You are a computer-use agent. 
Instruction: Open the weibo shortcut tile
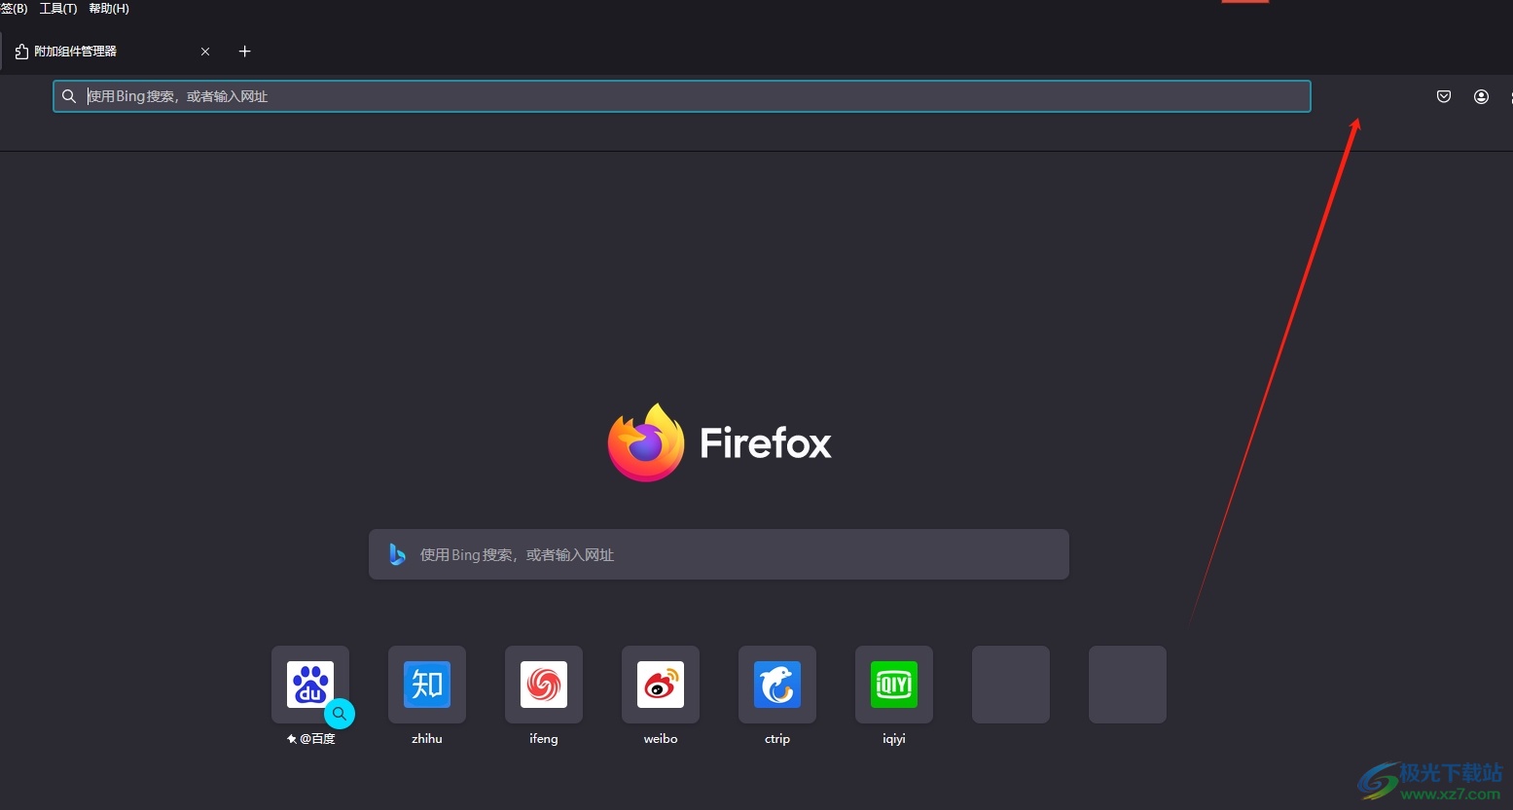[661, 685]
